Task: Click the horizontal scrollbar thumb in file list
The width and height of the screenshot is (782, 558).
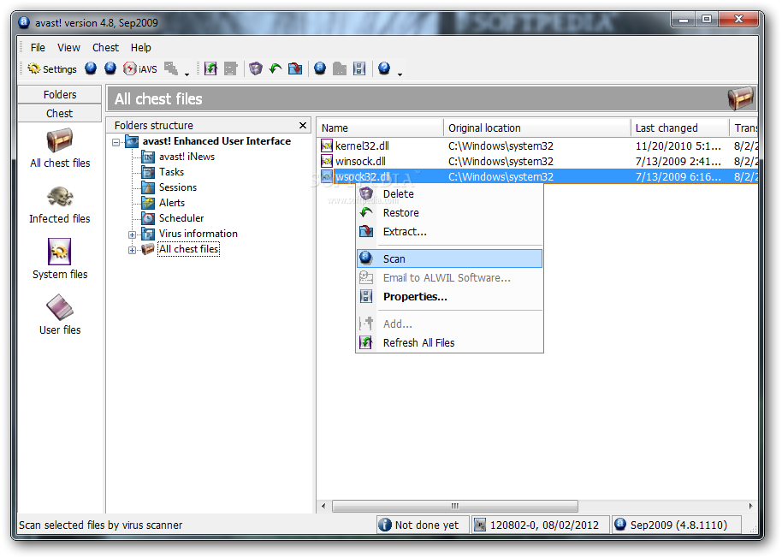Action: (x=455, y=506)
